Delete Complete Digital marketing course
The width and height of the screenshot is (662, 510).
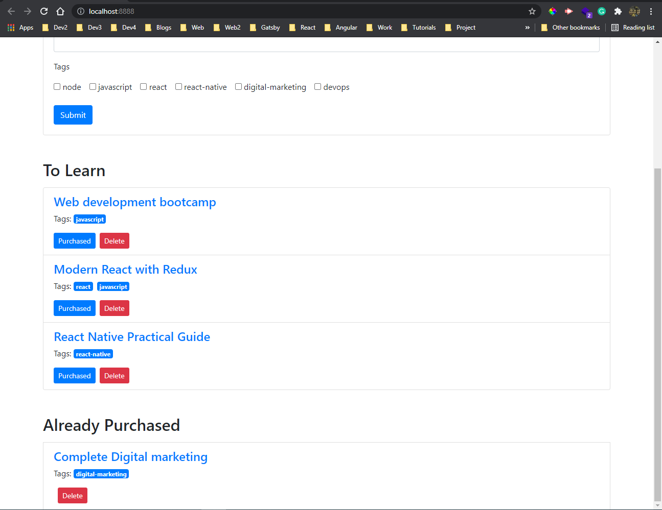pos(73,496)
